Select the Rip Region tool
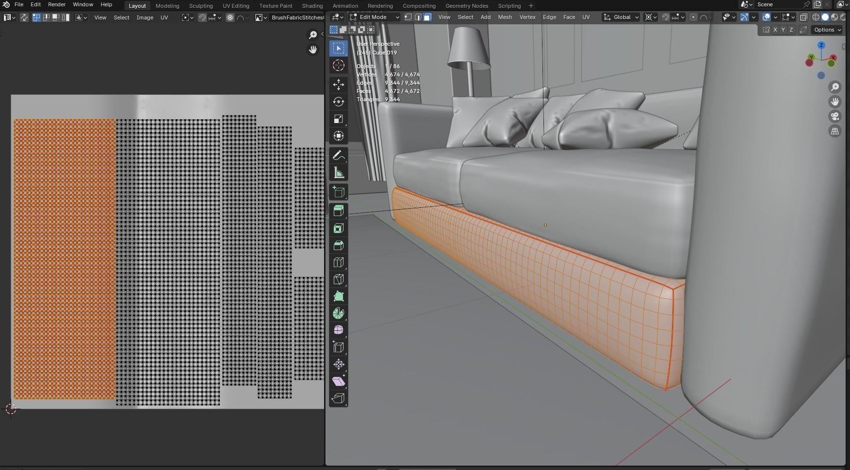 point(339,398)
